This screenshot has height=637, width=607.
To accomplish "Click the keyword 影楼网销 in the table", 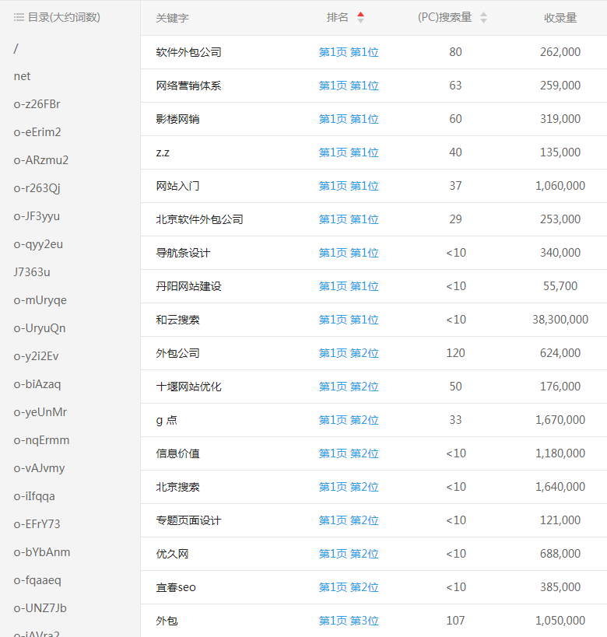I will click(177, 119).
